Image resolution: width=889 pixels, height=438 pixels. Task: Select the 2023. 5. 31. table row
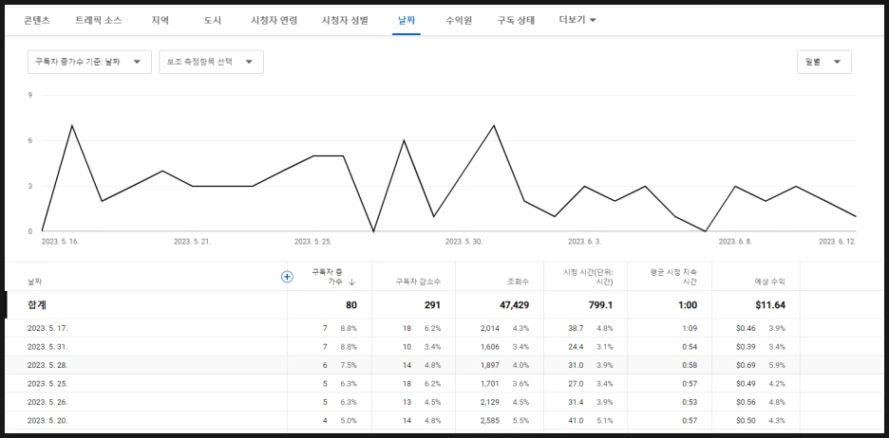pyautogui.click(x=444, y=346)
